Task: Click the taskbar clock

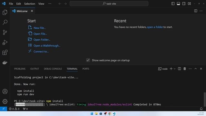Action: (x=201, y=114)
